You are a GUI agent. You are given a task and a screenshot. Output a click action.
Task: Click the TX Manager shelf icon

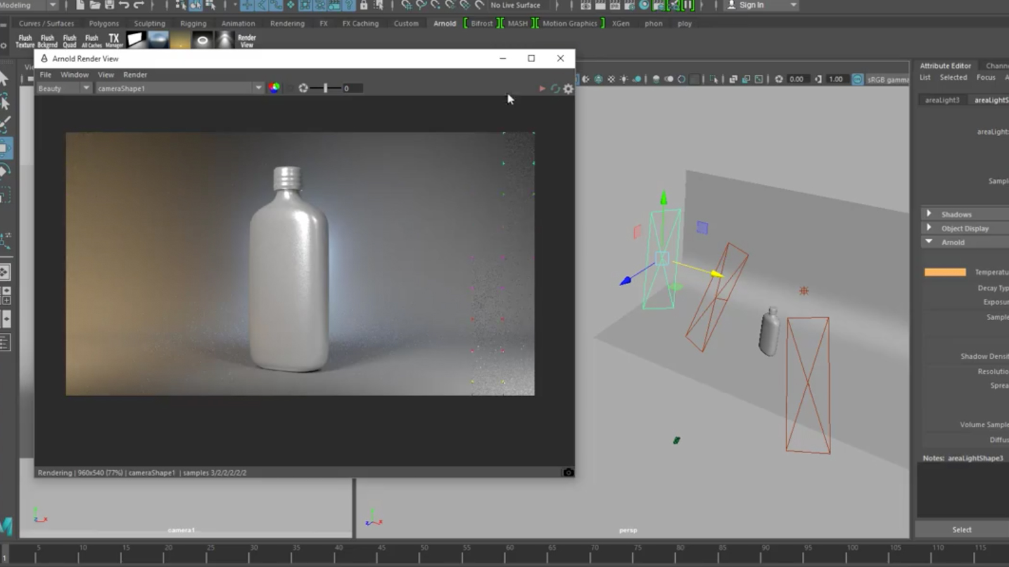(x=113, y=40)
